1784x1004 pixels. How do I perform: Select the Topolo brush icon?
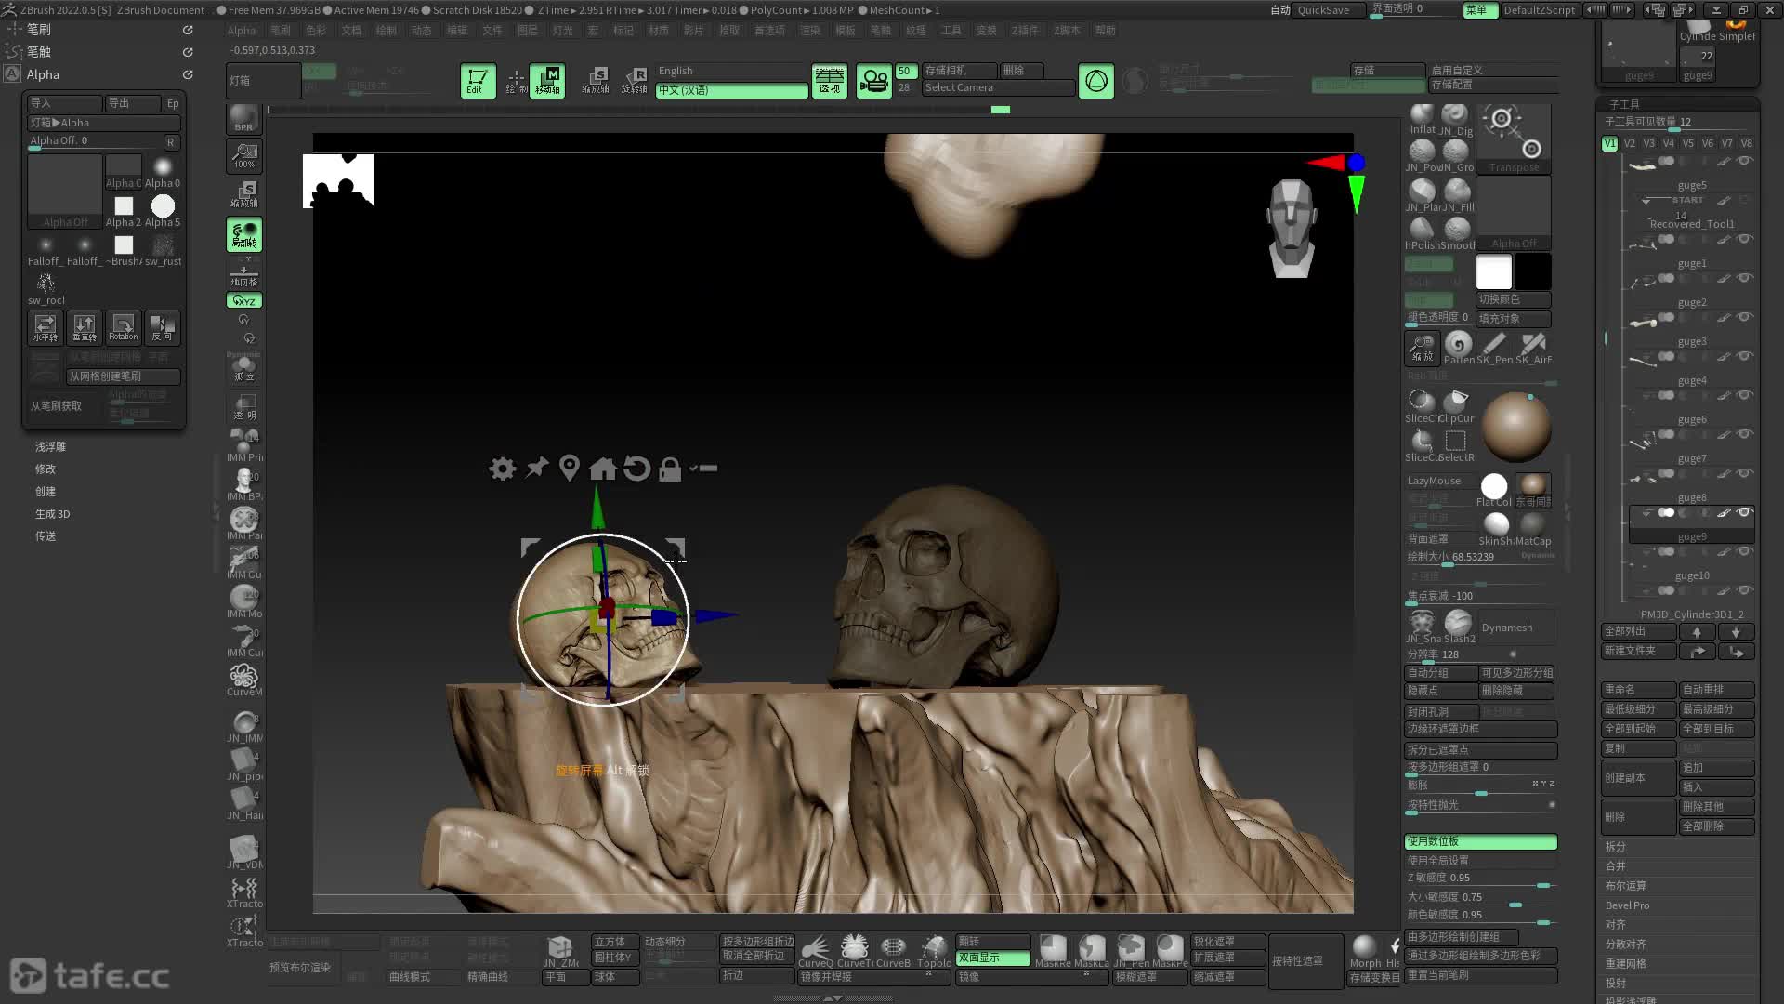[934, 951]
